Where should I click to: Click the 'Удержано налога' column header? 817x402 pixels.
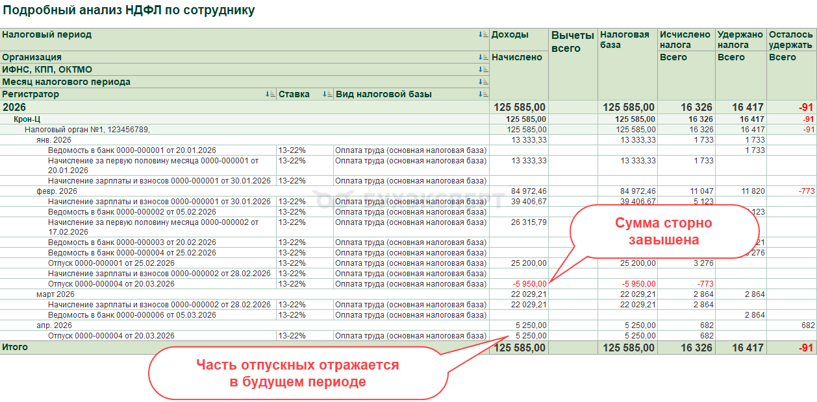click(741, 40)
